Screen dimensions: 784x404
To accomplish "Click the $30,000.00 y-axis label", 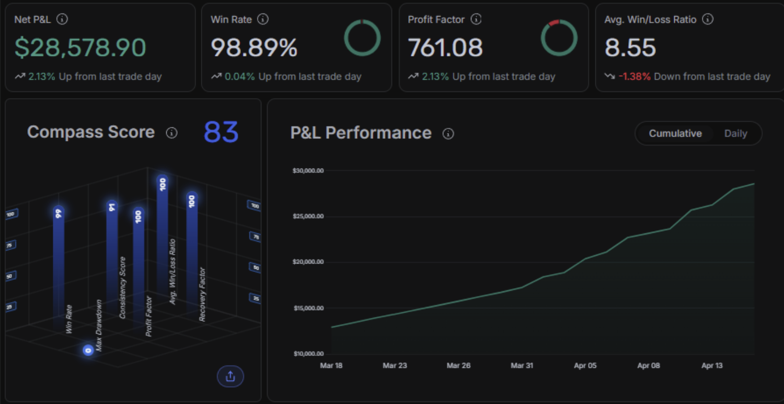I will pos(309,171).
